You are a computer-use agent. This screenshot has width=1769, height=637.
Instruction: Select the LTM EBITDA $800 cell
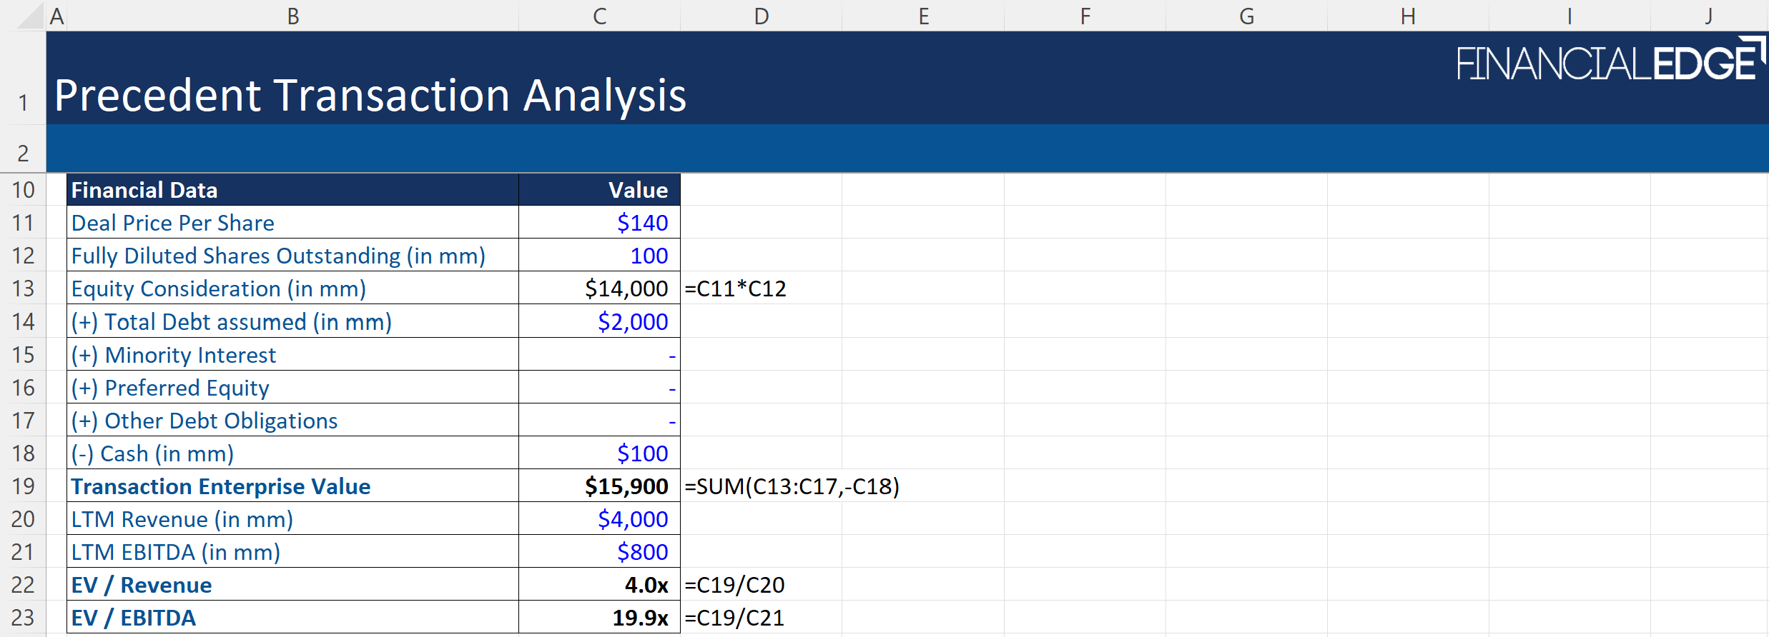tap(641, 552)
